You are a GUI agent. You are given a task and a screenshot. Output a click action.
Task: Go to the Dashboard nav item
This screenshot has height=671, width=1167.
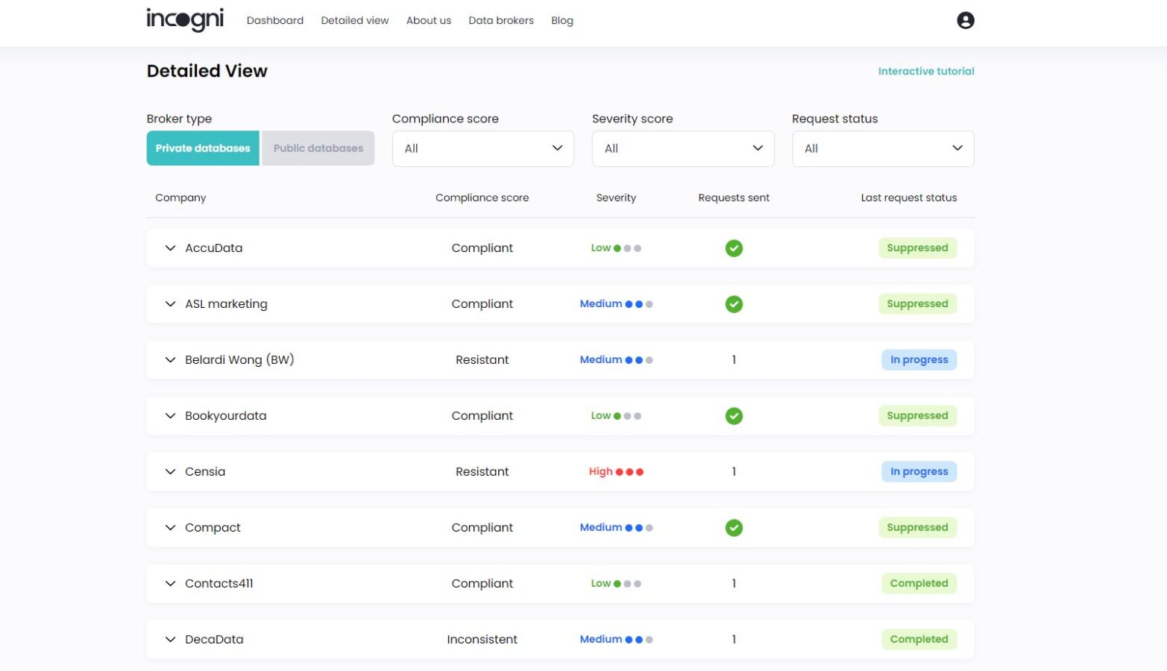click(x=275, y=21)
